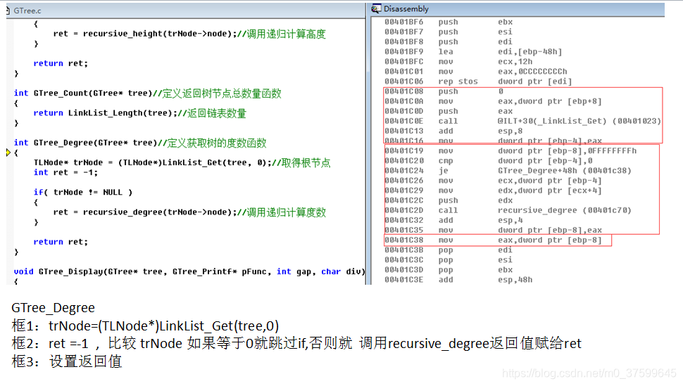Click the TLNode* trNode declaration line

(182, 162)
